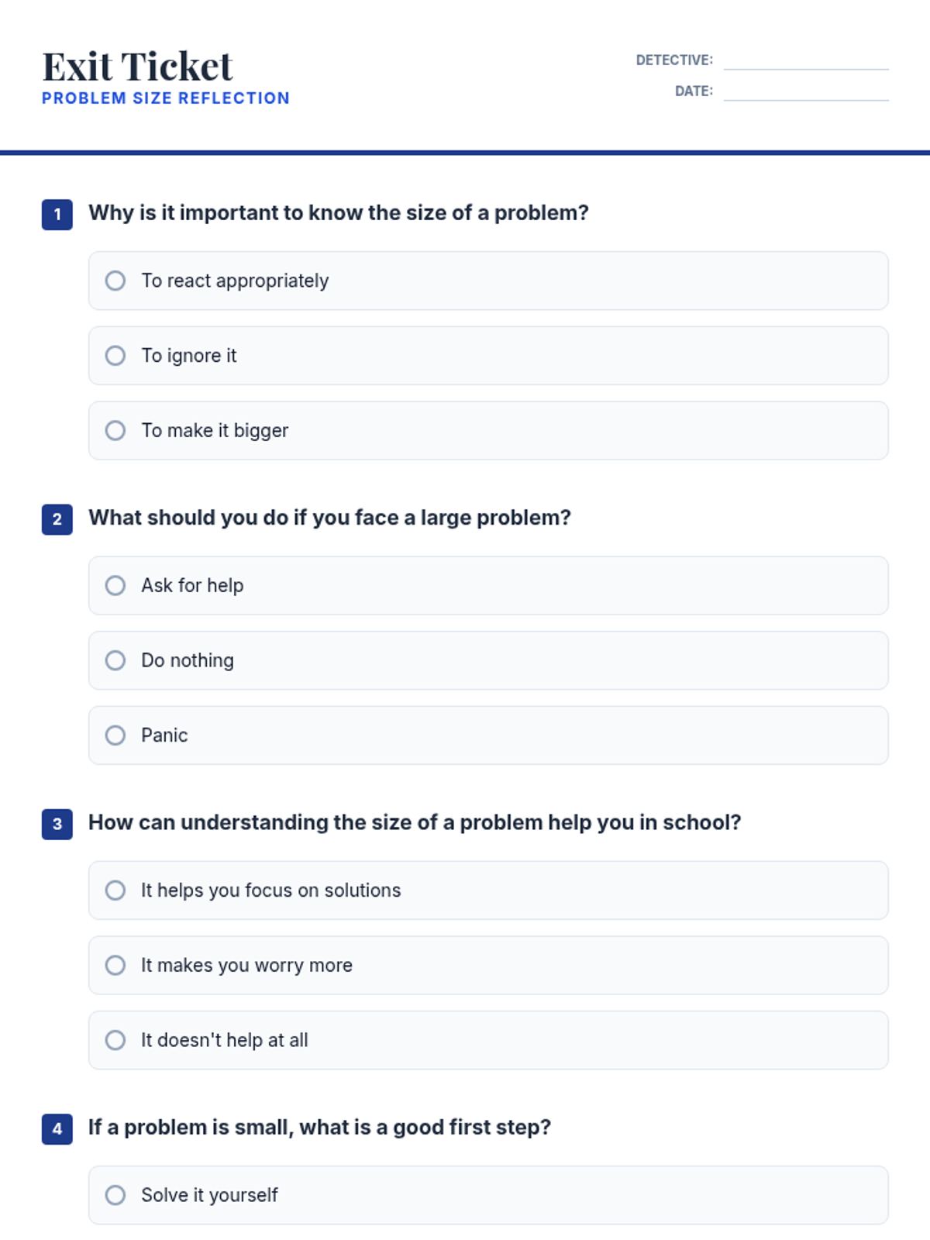Select 'To react appropriately' radio option
The width and height of the screenshot is (930, 1240).
[115, 281]
